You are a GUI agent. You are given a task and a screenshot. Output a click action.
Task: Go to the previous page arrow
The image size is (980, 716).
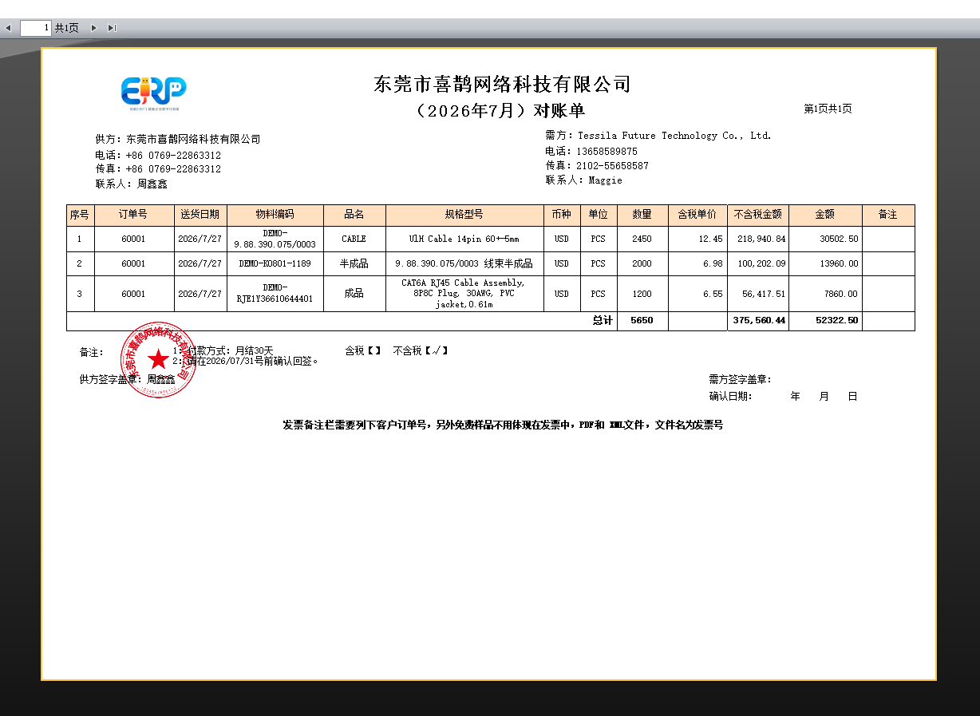pos(8,28)
